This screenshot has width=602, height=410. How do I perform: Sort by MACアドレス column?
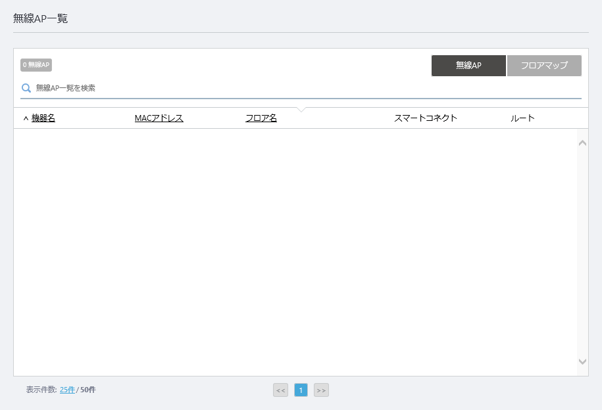pos(159,118)
